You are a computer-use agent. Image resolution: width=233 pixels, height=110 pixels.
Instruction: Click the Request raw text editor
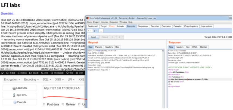(x=125, y=79)
